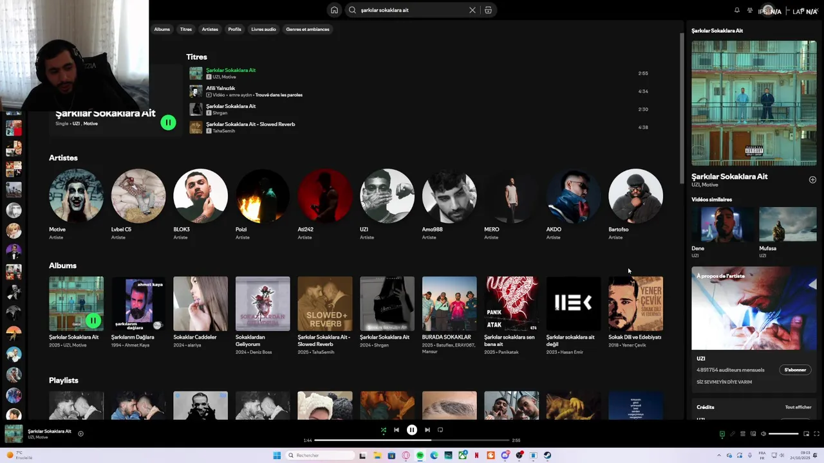824x463 pixels.
Task: Open the Ati242 artist card
Action: click(x=325, y=204)
